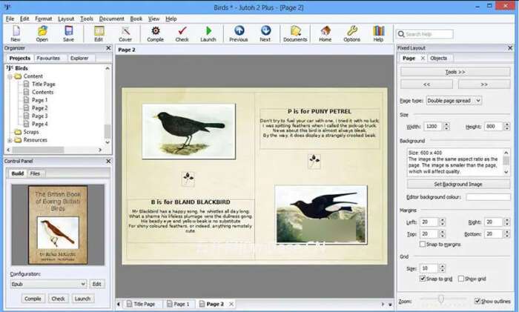Click the Tools >> button

pyautogui.click(x=455, y=72)
